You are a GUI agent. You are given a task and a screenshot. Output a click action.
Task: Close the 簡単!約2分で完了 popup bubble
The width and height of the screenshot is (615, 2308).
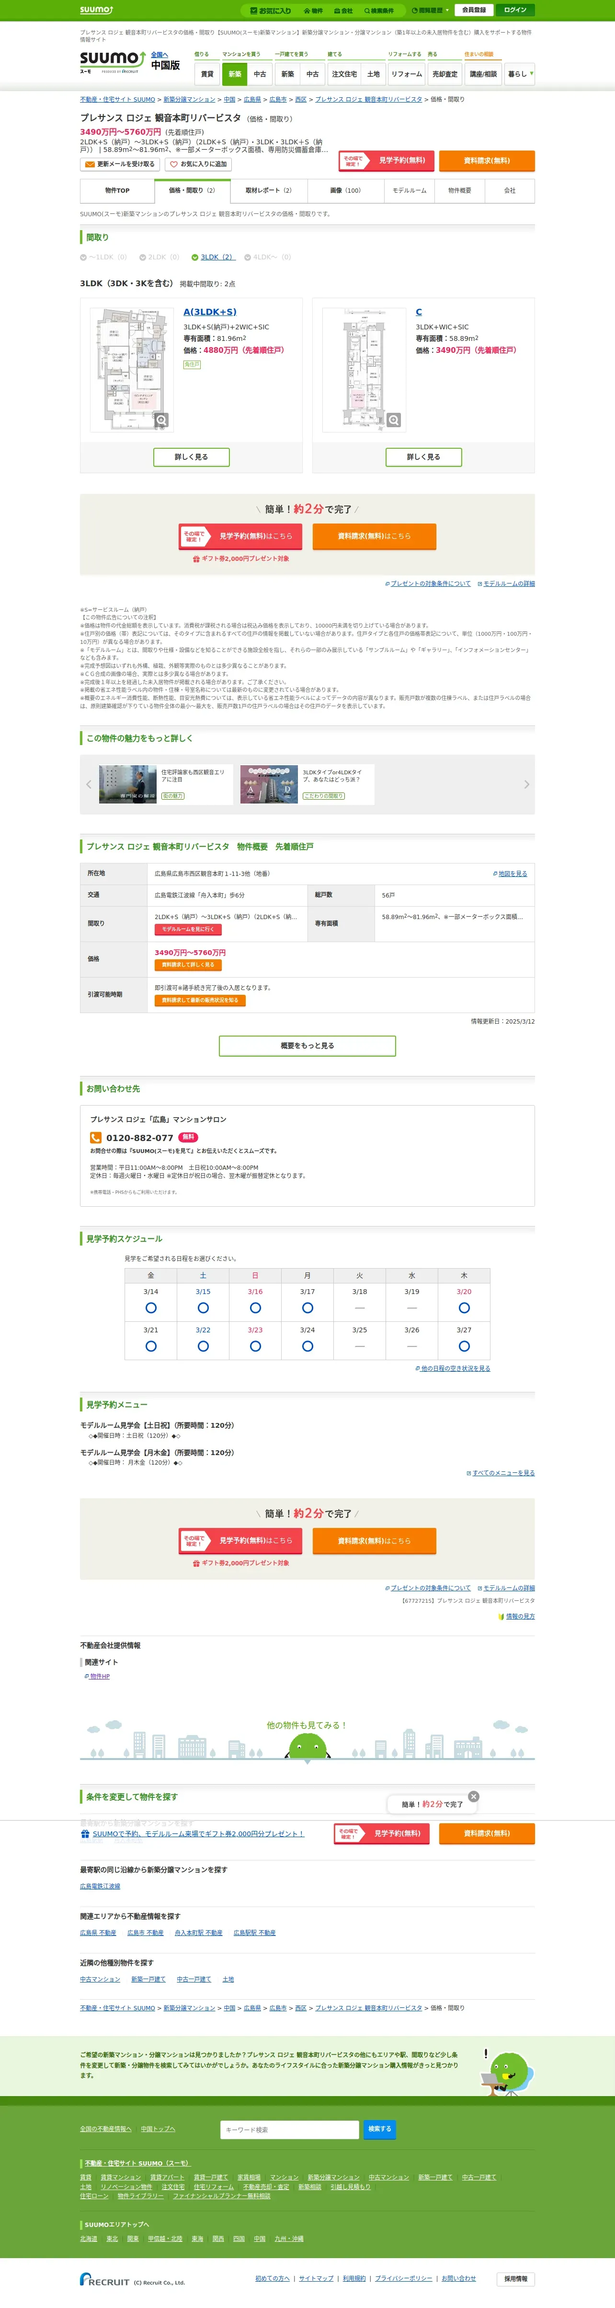point(474,1796)
